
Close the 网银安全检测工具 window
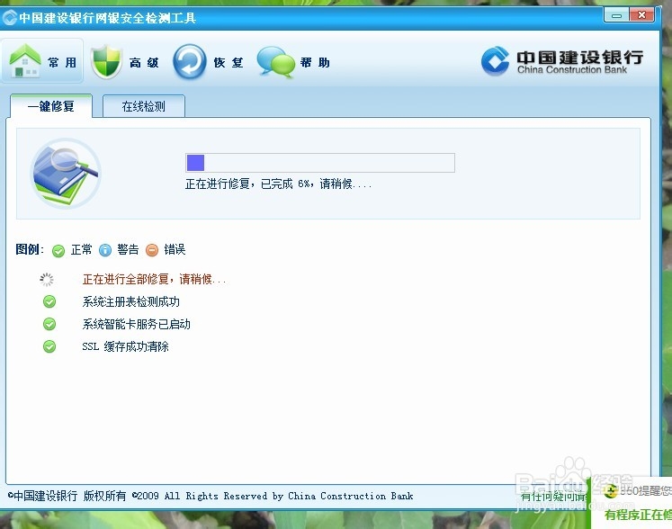pyautogui.click(x=641, y=15)
